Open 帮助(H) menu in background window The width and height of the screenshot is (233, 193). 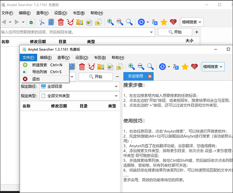click(x=97, y=13)
